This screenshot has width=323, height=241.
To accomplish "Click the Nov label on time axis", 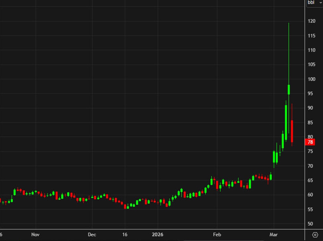I will [35, 235].
